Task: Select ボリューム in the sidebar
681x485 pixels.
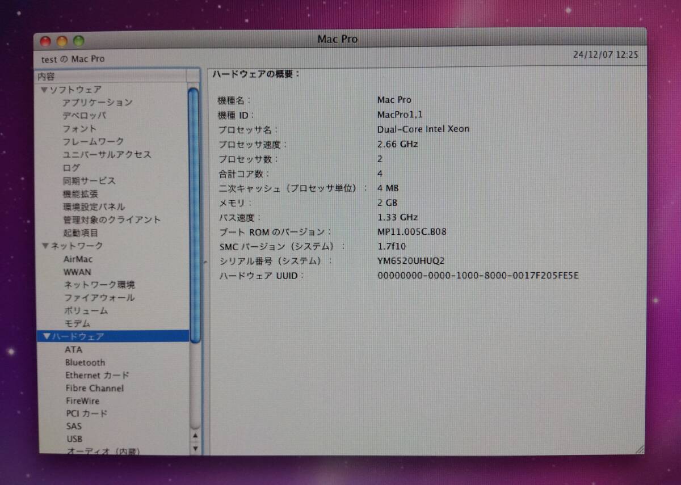Action: click(86, 311)
